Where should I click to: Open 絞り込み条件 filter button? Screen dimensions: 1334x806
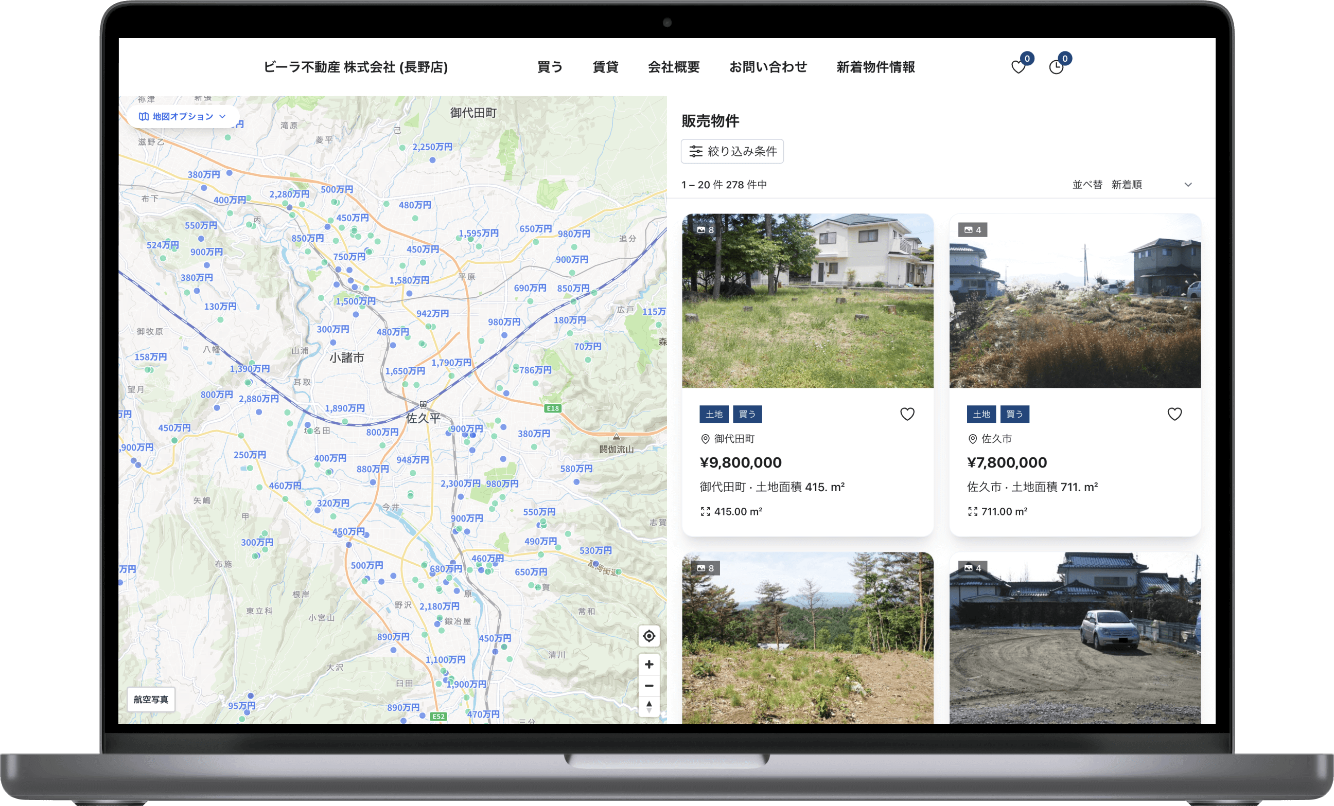(732, 151)
